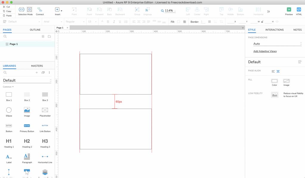Click the Preview play icon
The image size is (305, 178).
289,10
